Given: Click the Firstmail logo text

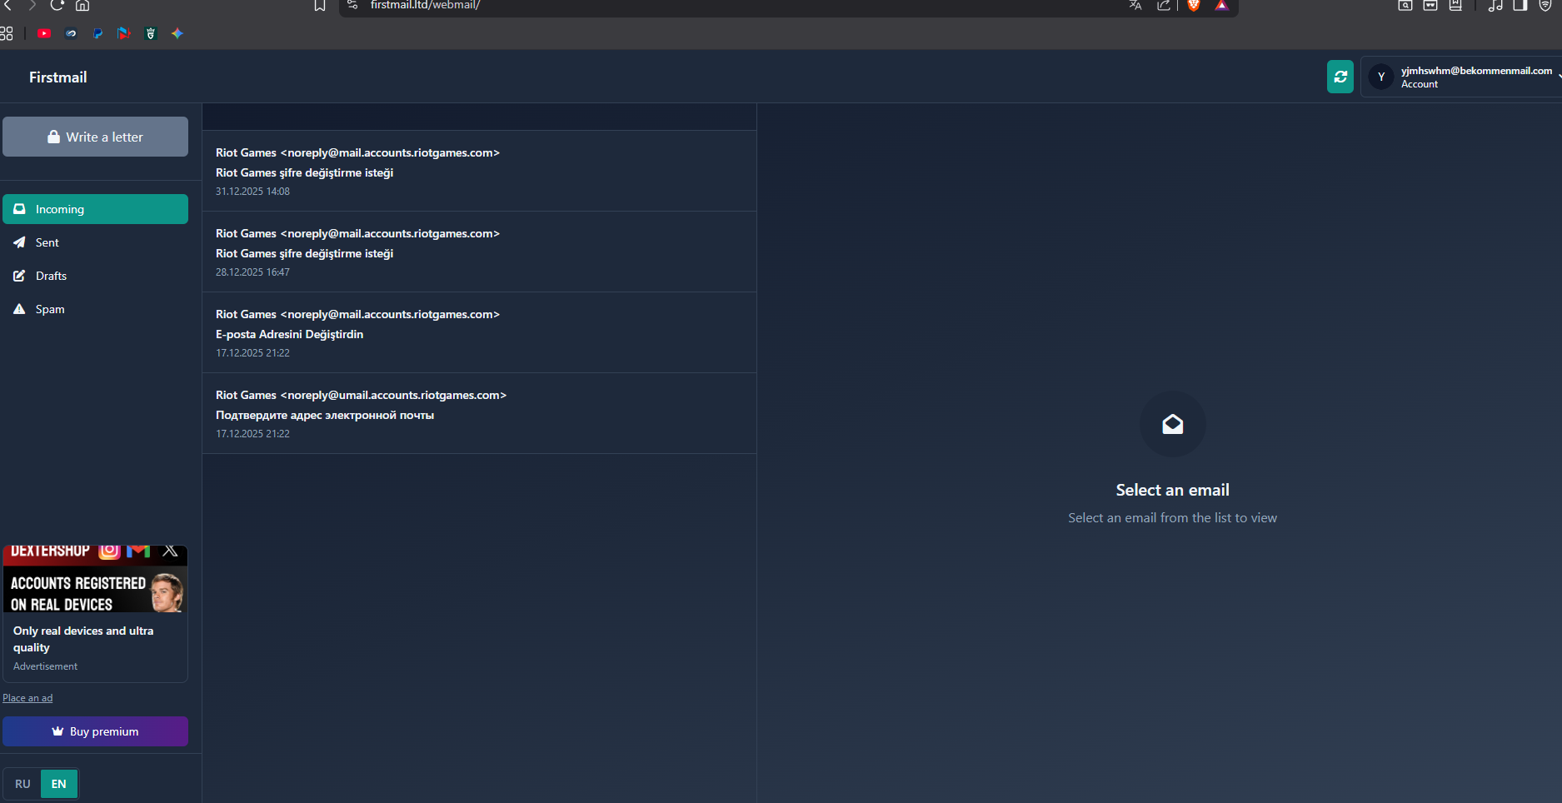Looking at the screenshot, I should tap(58, 77).
